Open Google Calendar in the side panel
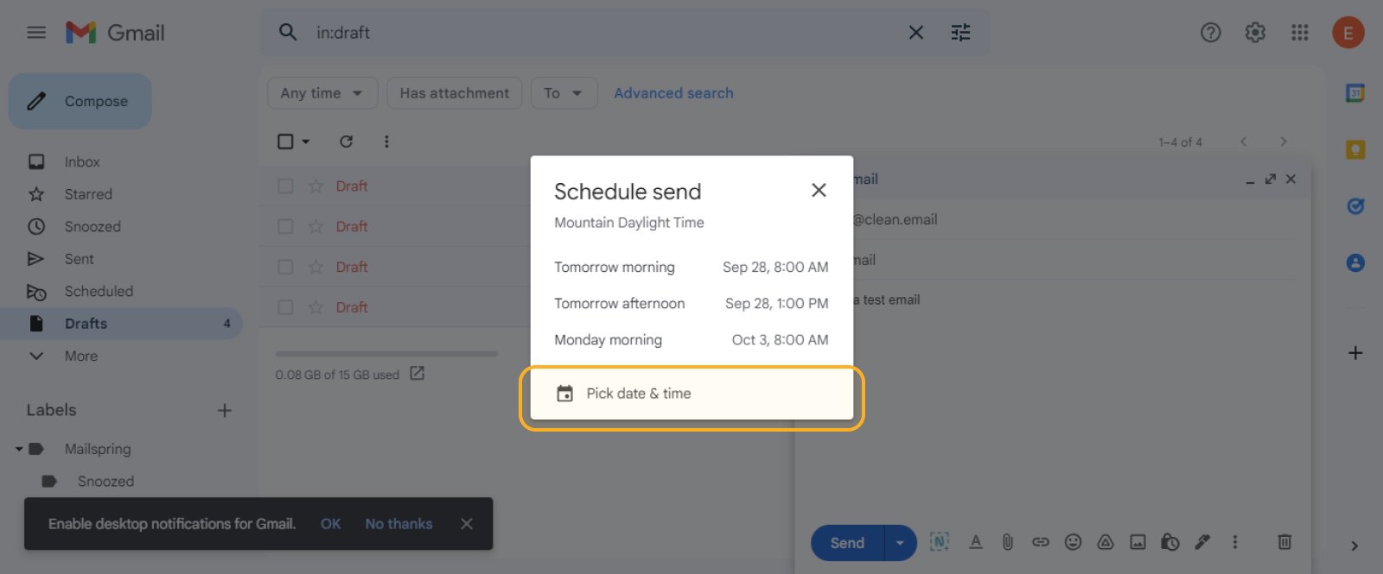The height and width of the screenshot is (574, 1383). [x=1354, y=91]
